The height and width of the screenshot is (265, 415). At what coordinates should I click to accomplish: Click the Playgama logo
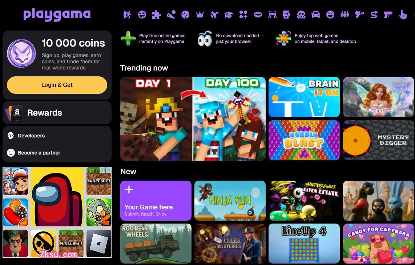click(57, 15)
